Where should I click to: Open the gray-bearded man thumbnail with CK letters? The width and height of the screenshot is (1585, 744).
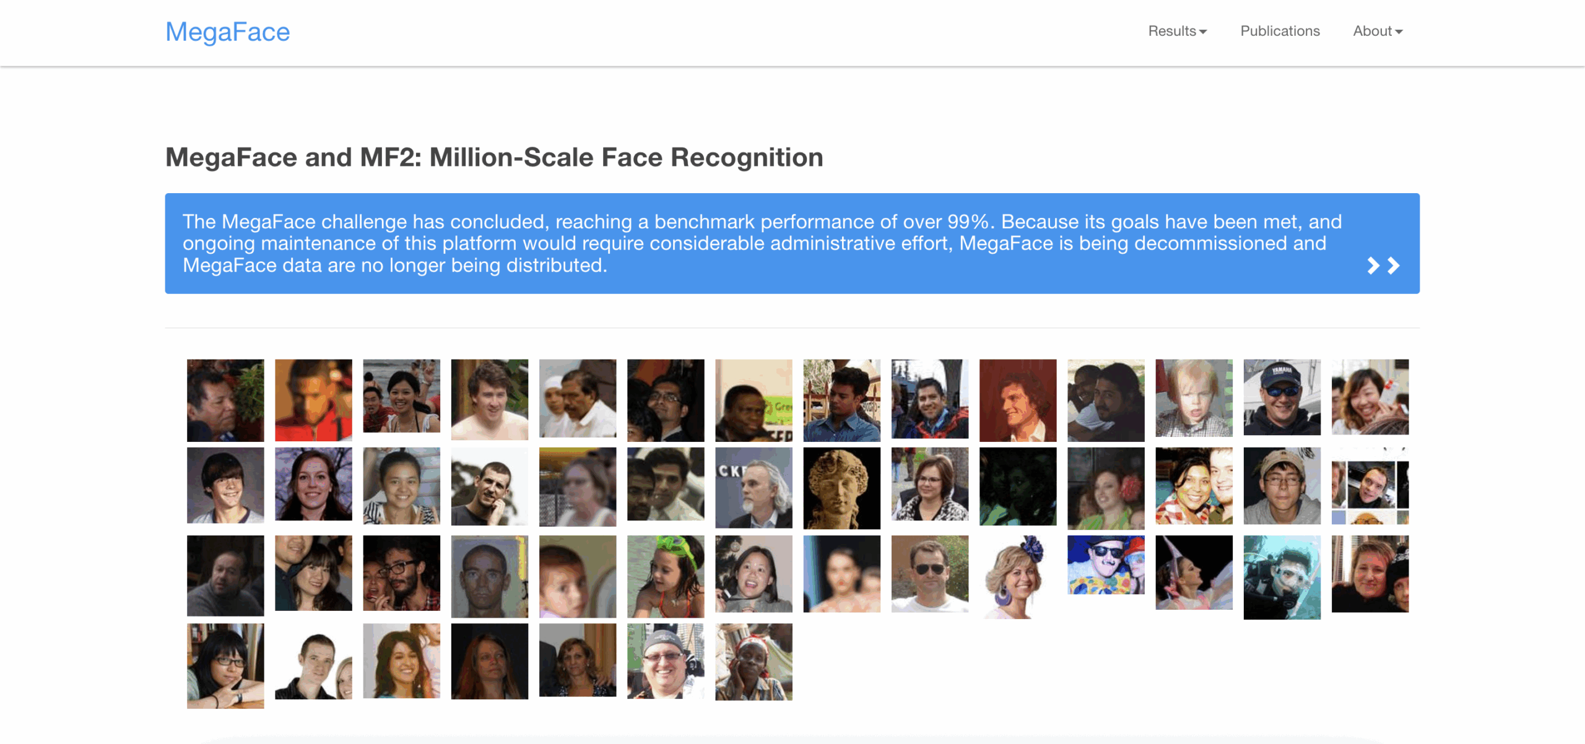tap(753, 488)
